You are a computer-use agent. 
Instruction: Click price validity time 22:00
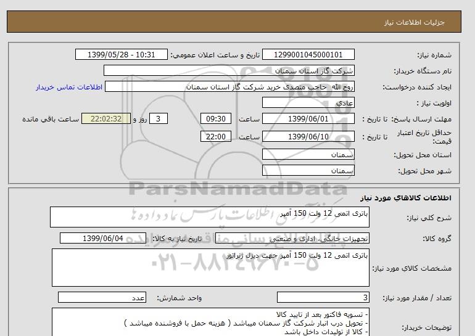(x=216, y=136)
